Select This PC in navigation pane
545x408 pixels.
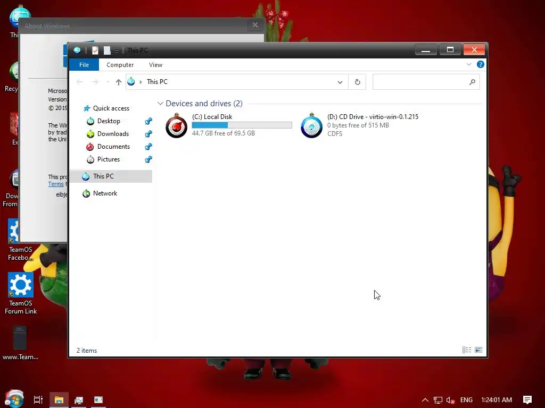click(111, 176)
